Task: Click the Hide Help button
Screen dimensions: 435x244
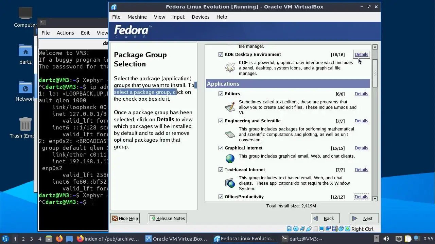Action: pyautogui.click(x=125, y=218)
